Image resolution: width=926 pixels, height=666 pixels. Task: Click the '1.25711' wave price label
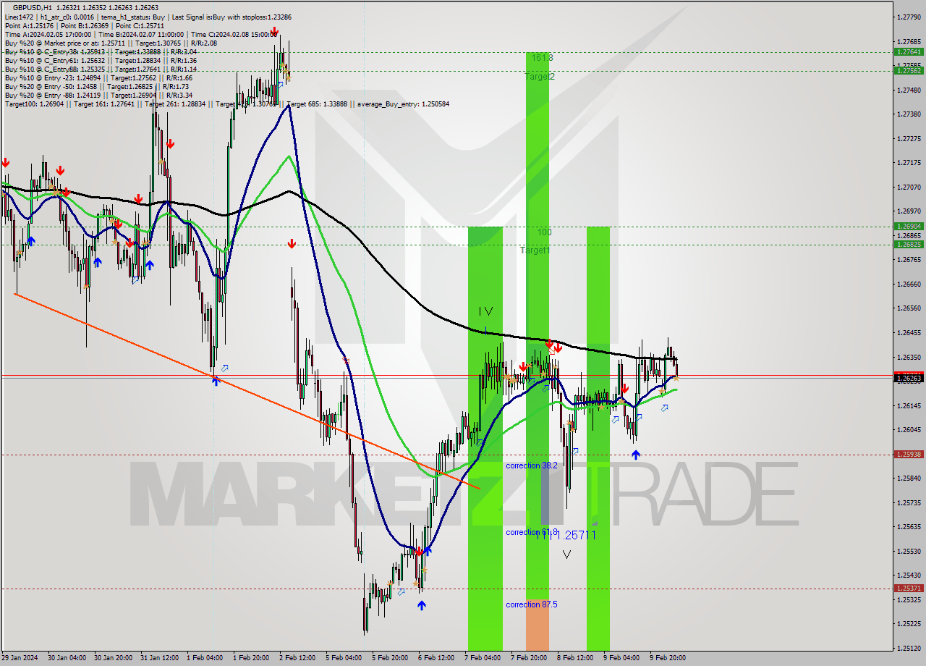pyautogui.click(x=575, y=535)
